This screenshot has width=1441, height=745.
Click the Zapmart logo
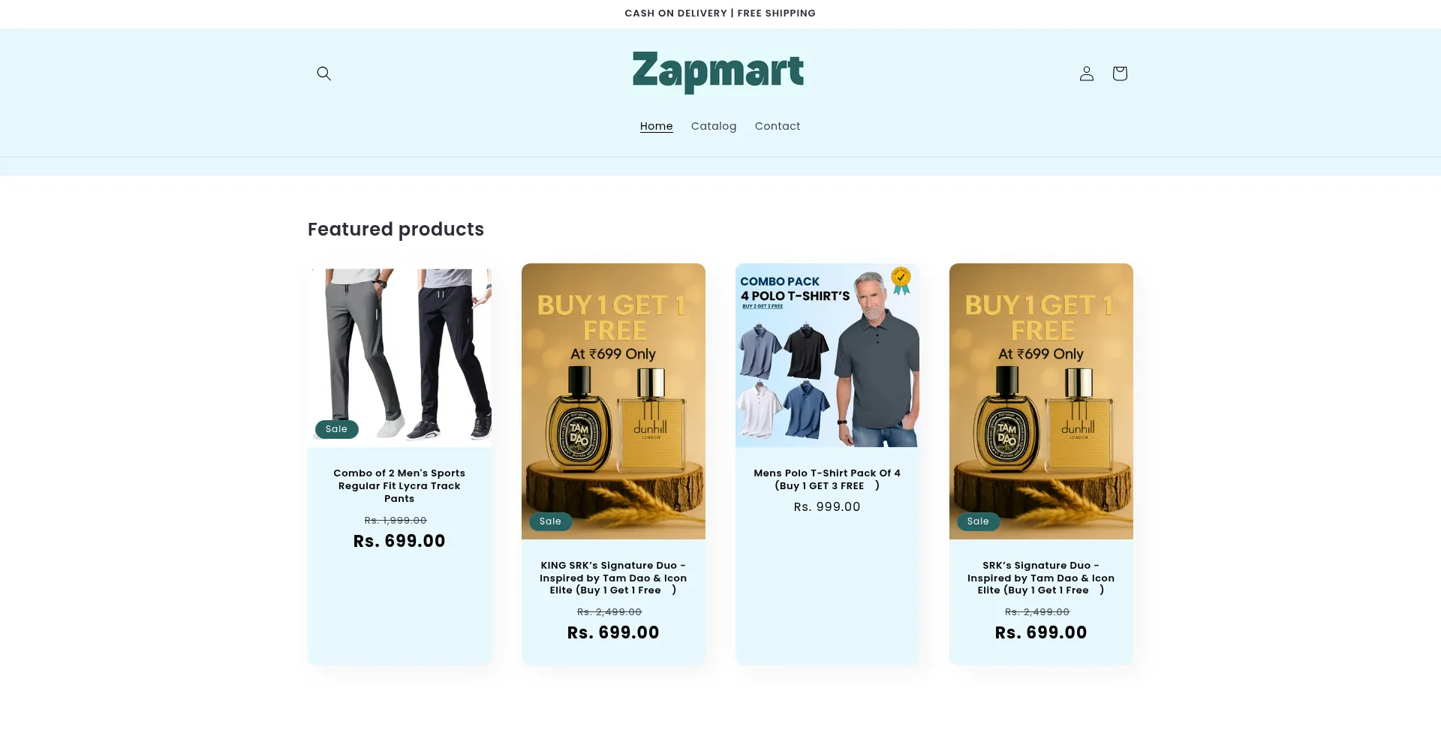[717, 72]
